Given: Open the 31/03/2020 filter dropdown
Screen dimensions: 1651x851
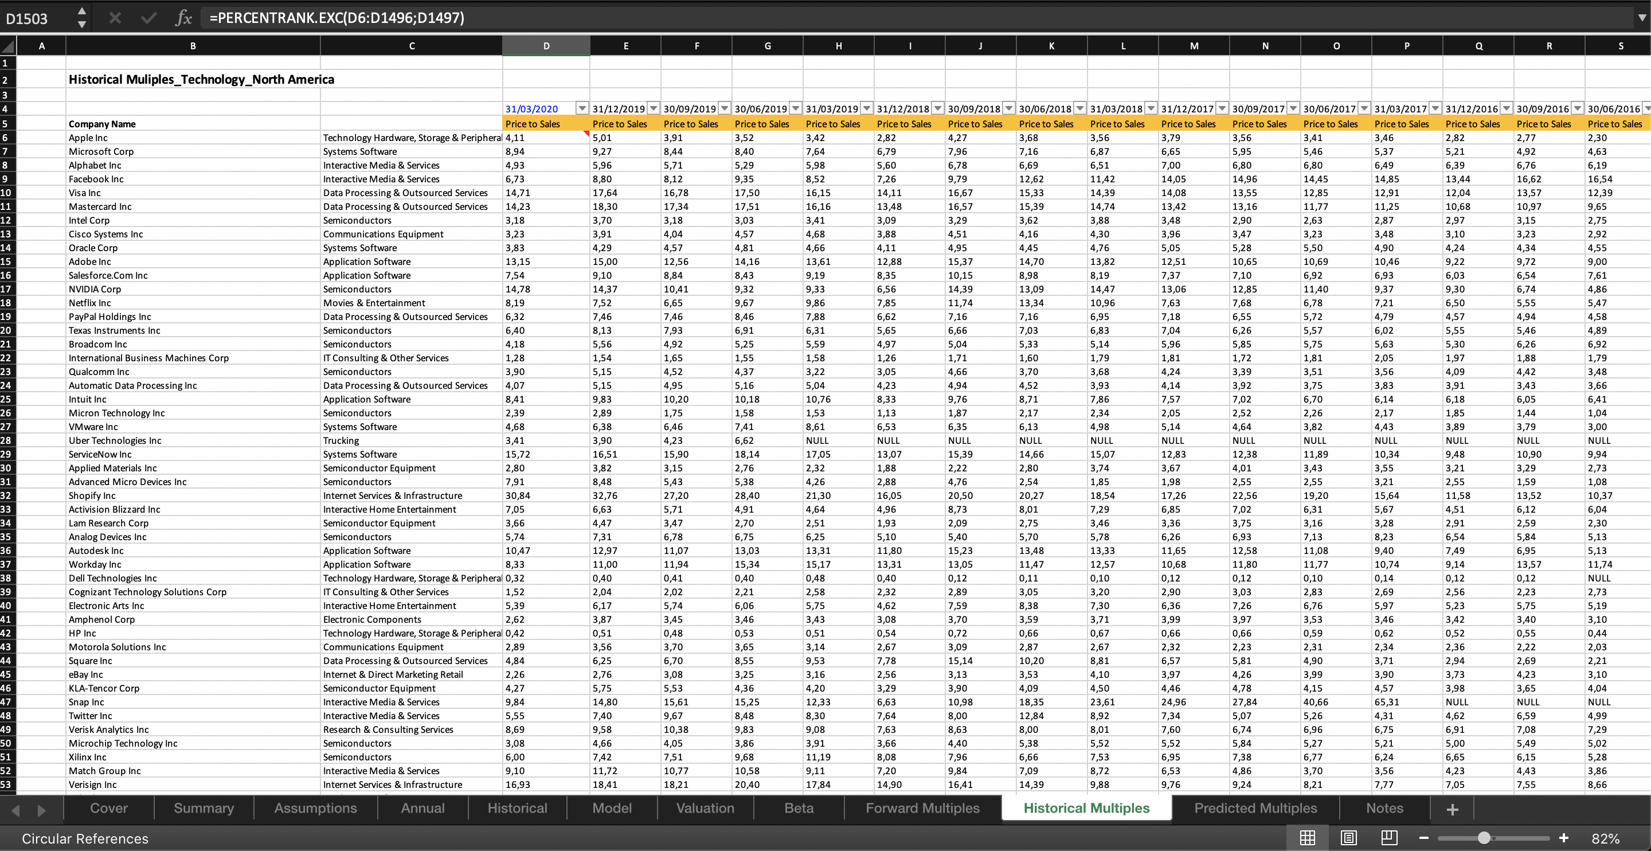Looking at the screenshot, I should [x=582, y=108].
